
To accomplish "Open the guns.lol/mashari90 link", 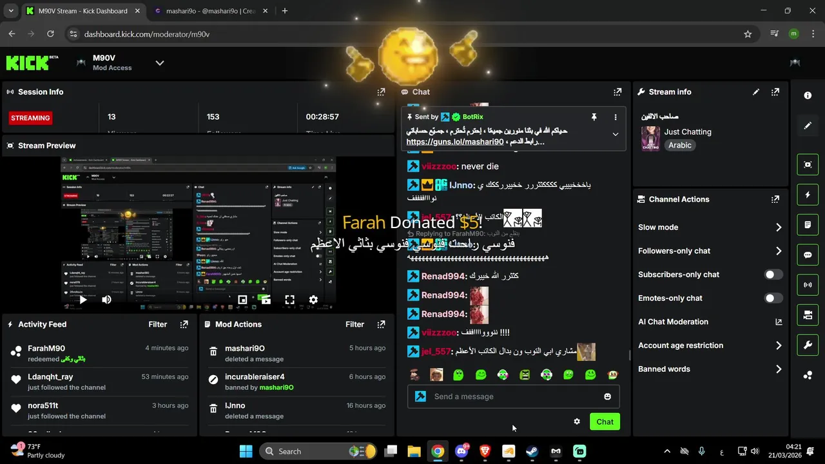I will 455,142.
